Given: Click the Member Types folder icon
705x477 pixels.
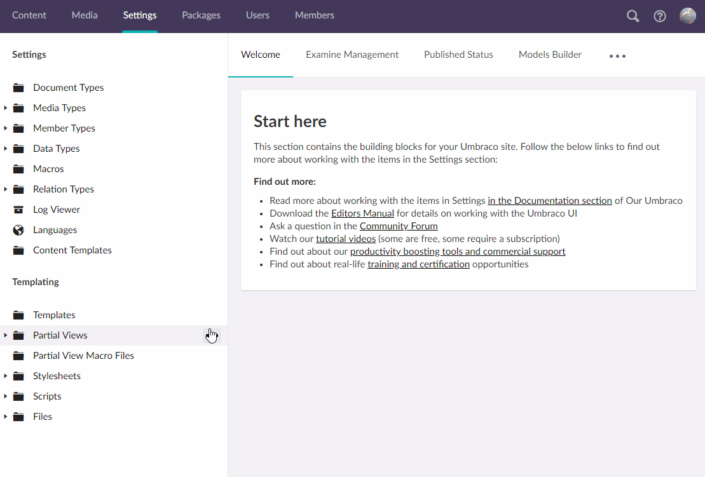Looking at the screenshot, I should [x=18, y=128].
